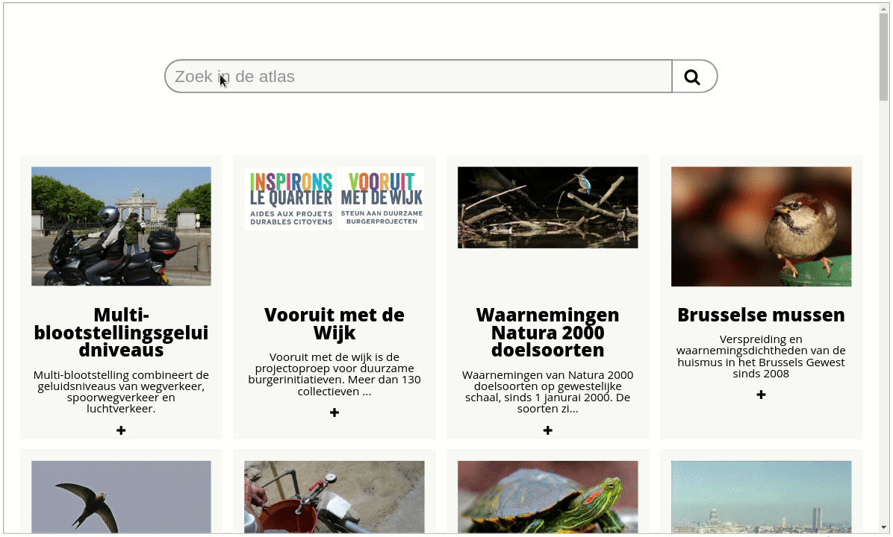Click the water pump equipment photo
Viewport: 893px width, 537px height.
(x=334, y=498)
